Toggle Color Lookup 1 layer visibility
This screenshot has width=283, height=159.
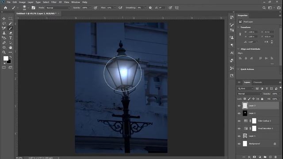pos(239,121)
